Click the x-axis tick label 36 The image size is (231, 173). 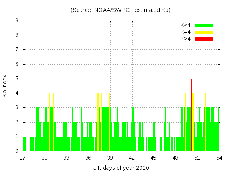[88, 158]
